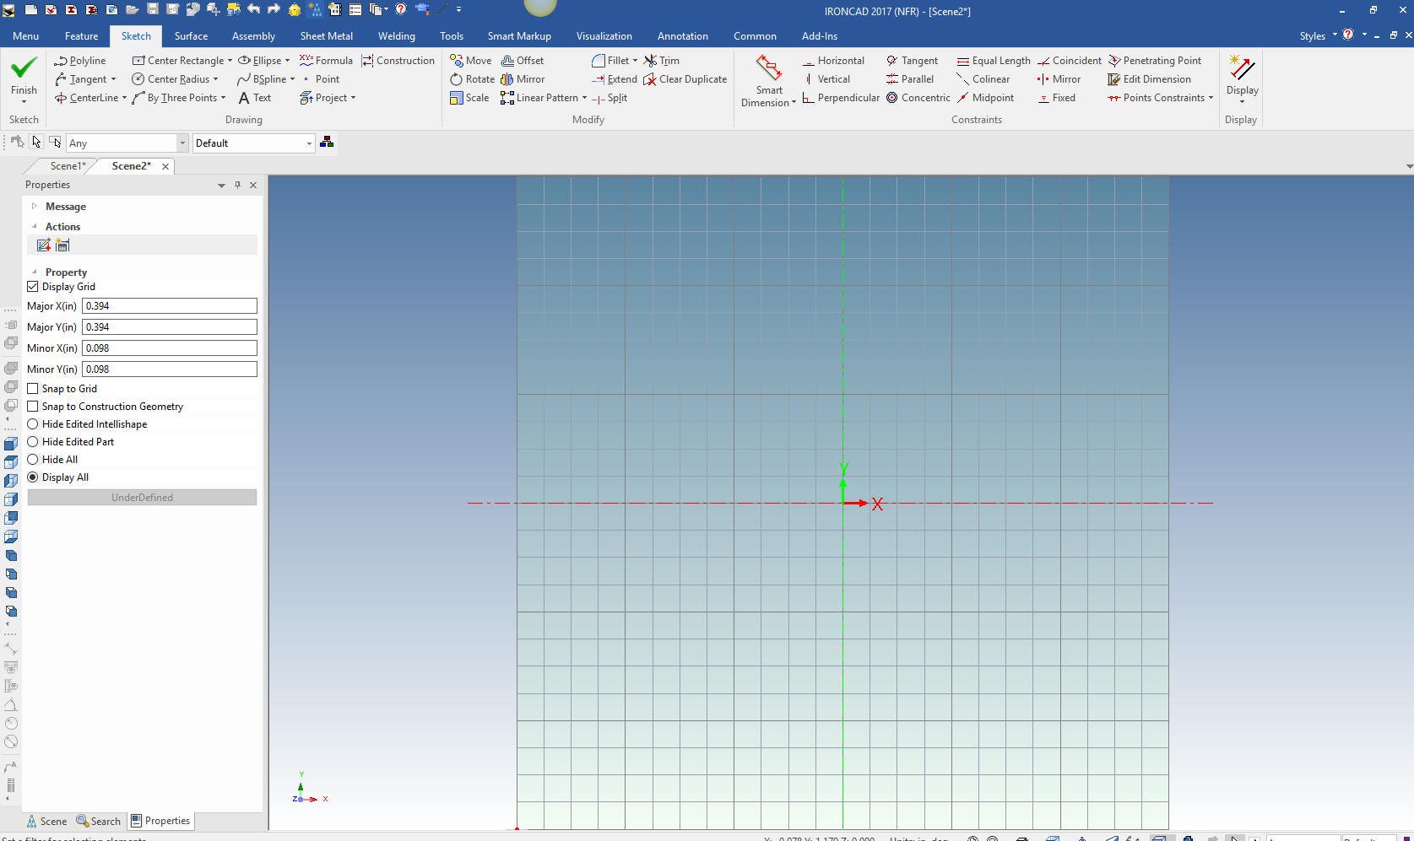The image size is (1414, 841).
Task: Choose the CenterLine tool
Action: 86,98
